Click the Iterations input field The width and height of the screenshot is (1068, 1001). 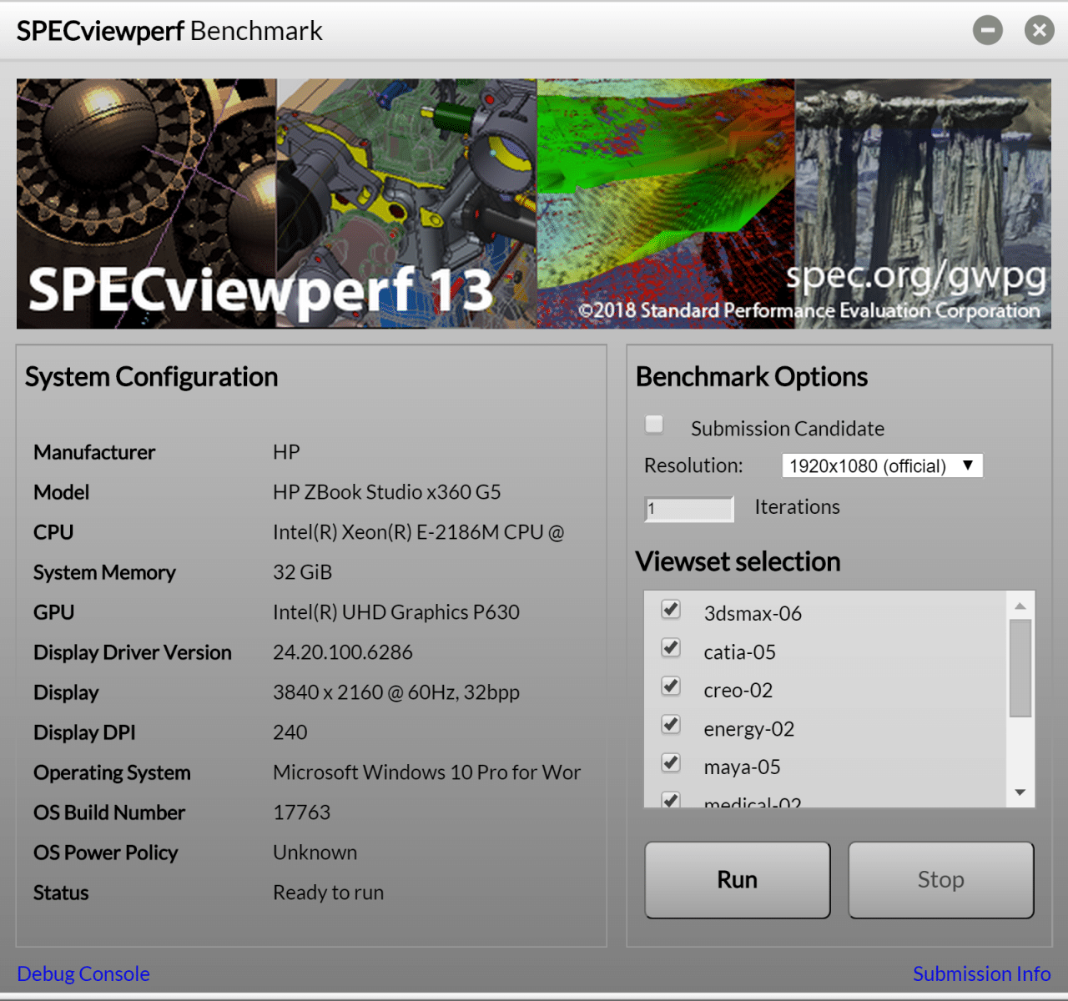[689, 509]
